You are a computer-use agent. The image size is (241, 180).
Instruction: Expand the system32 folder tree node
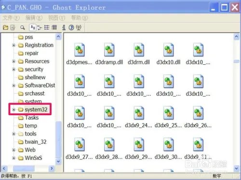(x=13, y=109)
